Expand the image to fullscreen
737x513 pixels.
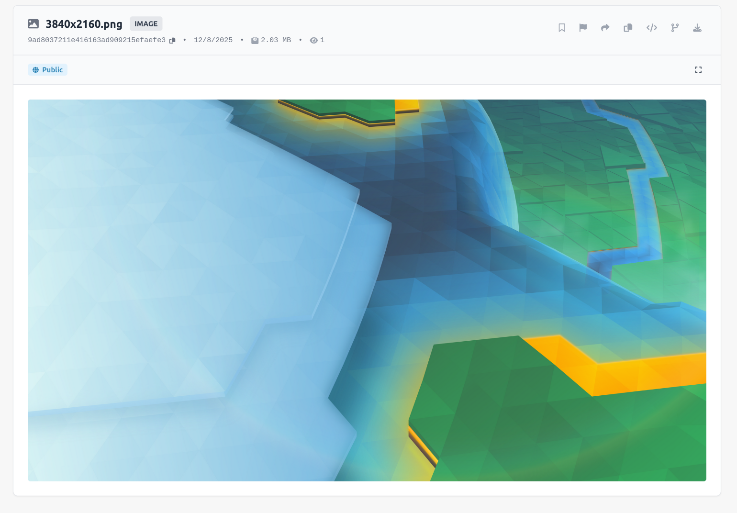click(x=698, y=70)
